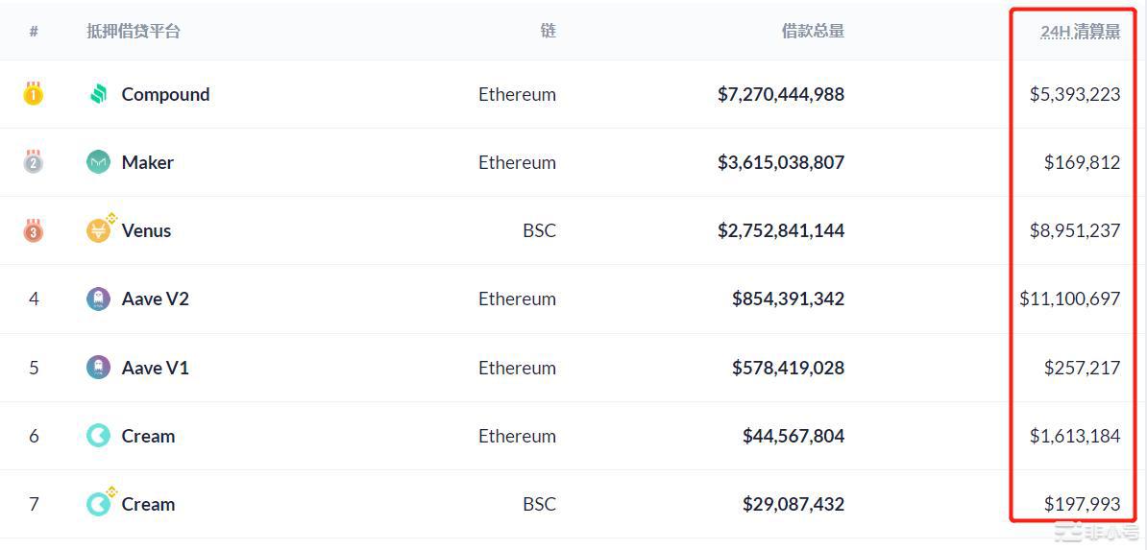
Task: Click the Venus logo icon
Action: tap(100, 228)
